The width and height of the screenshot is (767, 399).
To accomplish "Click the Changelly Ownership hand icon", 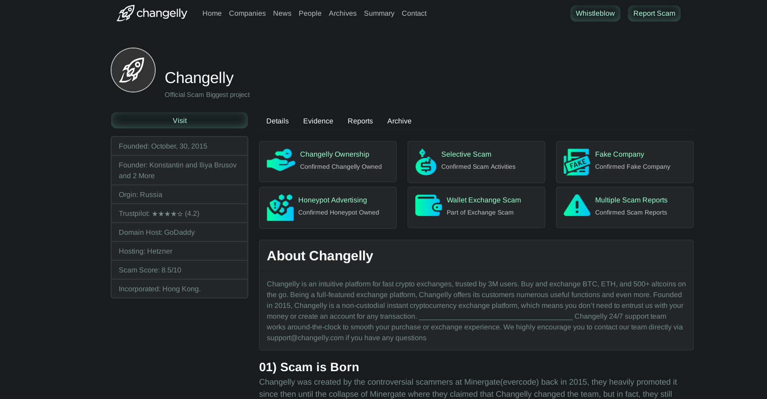I will tap(281, 160).
